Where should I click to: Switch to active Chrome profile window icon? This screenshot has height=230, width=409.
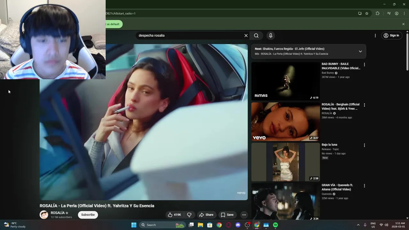(257, 225)
